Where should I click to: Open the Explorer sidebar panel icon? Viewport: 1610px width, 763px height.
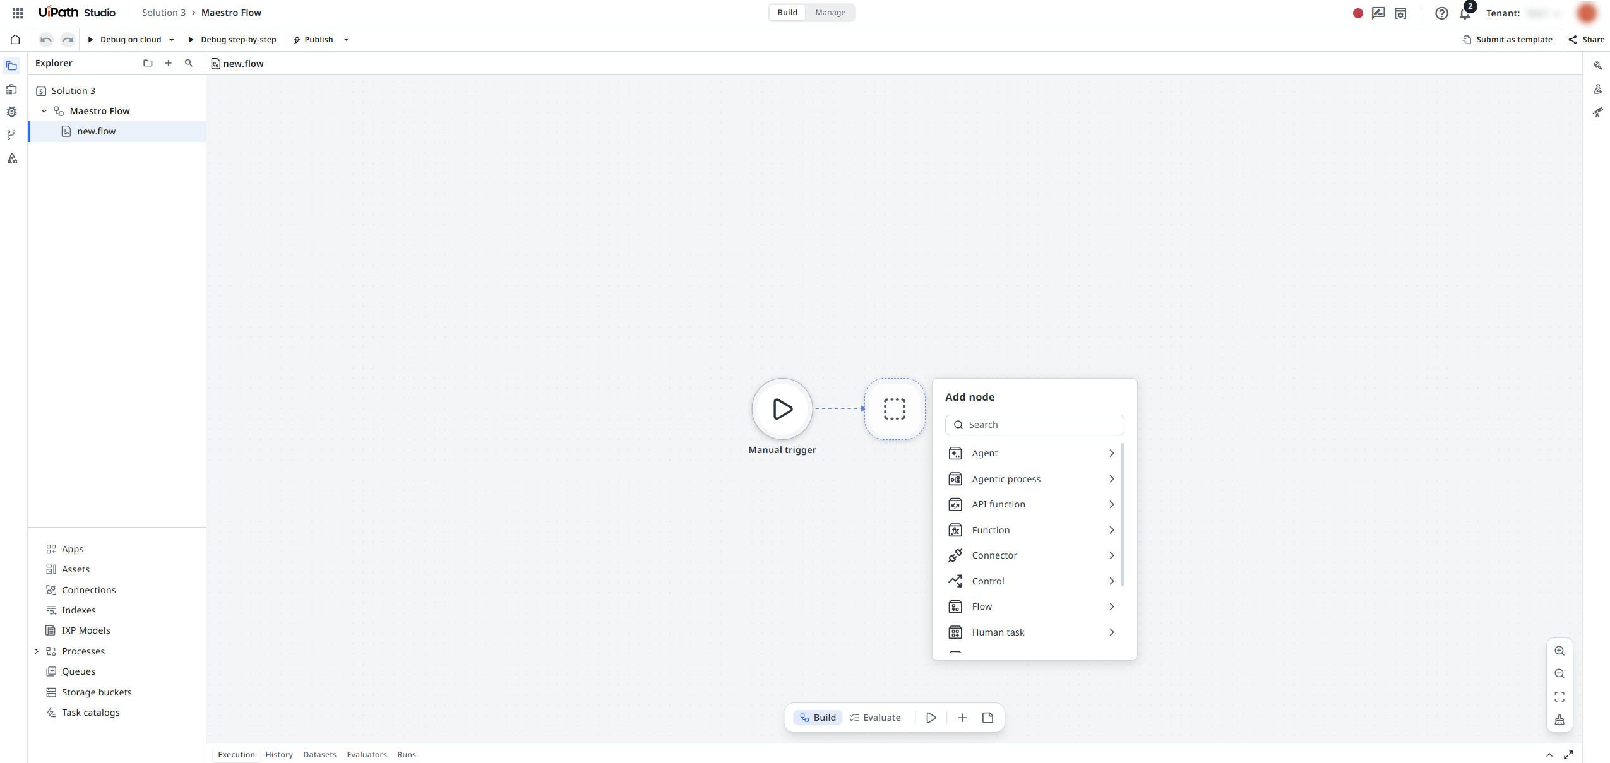[12, 66]
